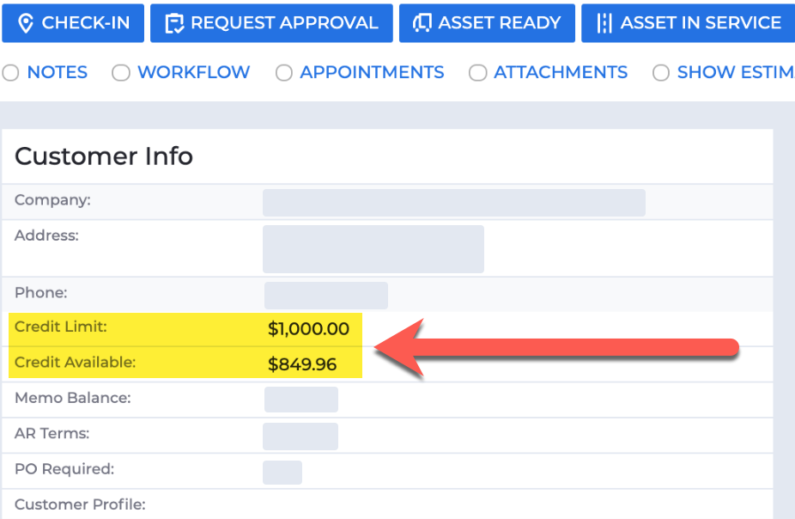This screenshot has height=519, width=795.
Task: Select the Show Estimate radio button
Action: pos(661,72)
